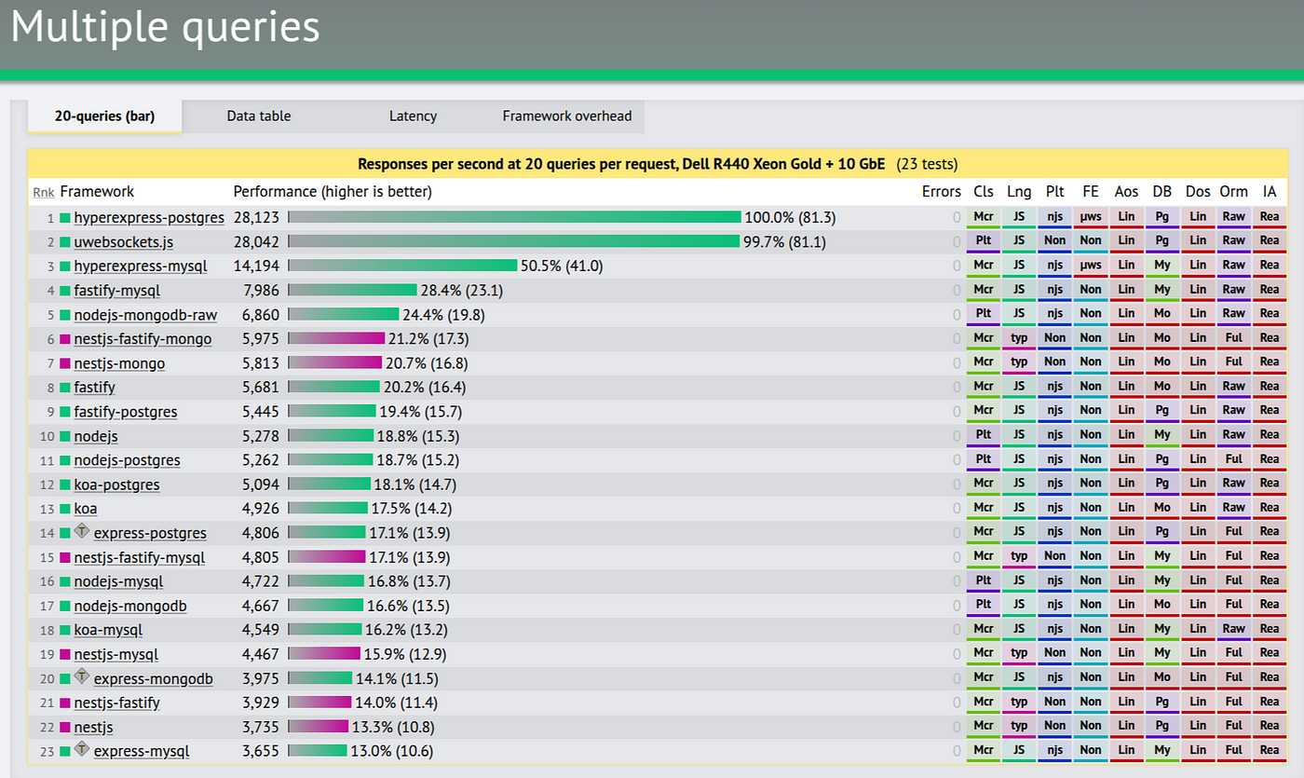
Task: Click the Raw ORM tag in fastify row
Action: coord(1234,387)
